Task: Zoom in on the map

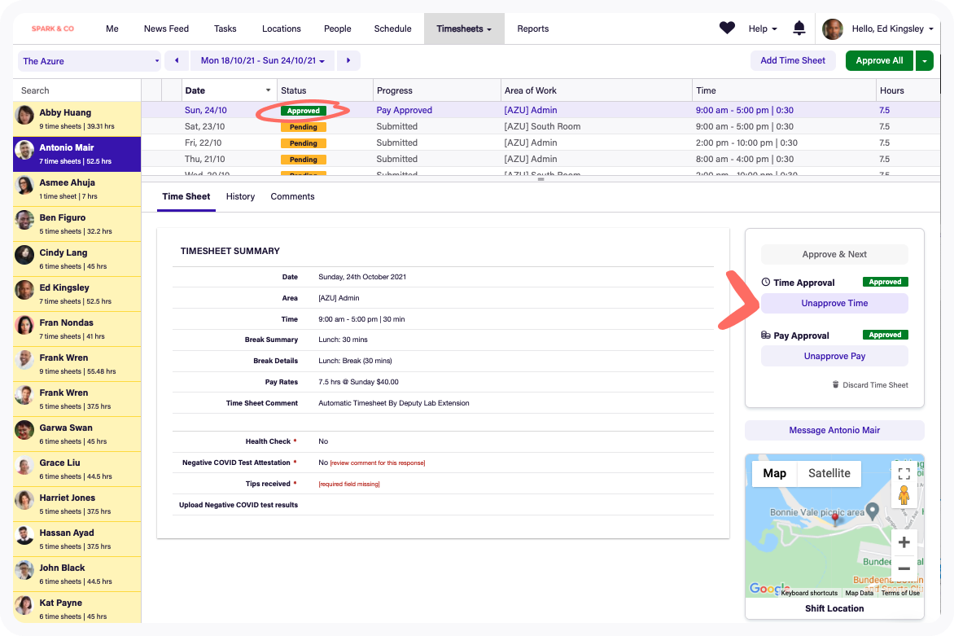Action: [904, 542]
